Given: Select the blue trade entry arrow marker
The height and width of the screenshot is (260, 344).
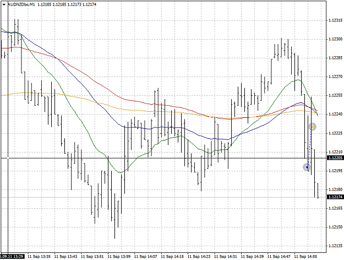Looking at the screenshot, I should pyautogui.click(x=307, y=167).
